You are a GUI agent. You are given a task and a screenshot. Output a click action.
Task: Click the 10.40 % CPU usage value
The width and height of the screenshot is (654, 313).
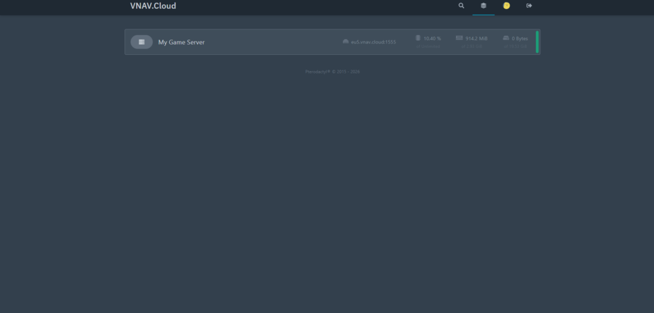[x=432, y=38]
